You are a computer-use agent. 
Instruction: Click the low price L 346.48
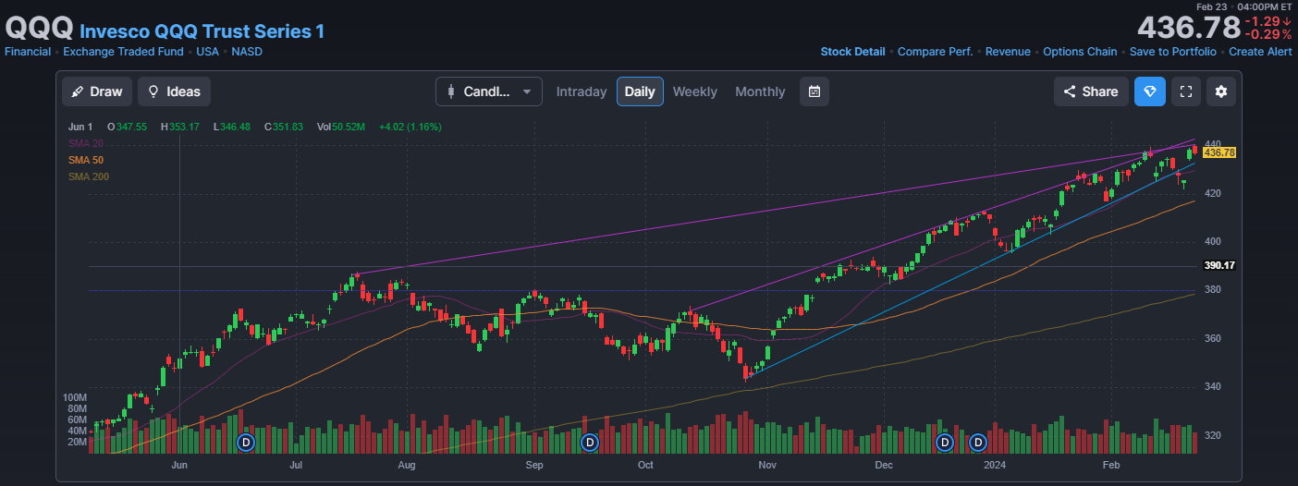(233, 127)
